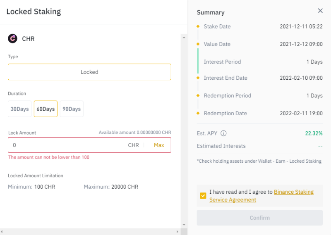Click the 22.32% Est. APY value
Screen dimensions: 331x235
pos(314,133)
